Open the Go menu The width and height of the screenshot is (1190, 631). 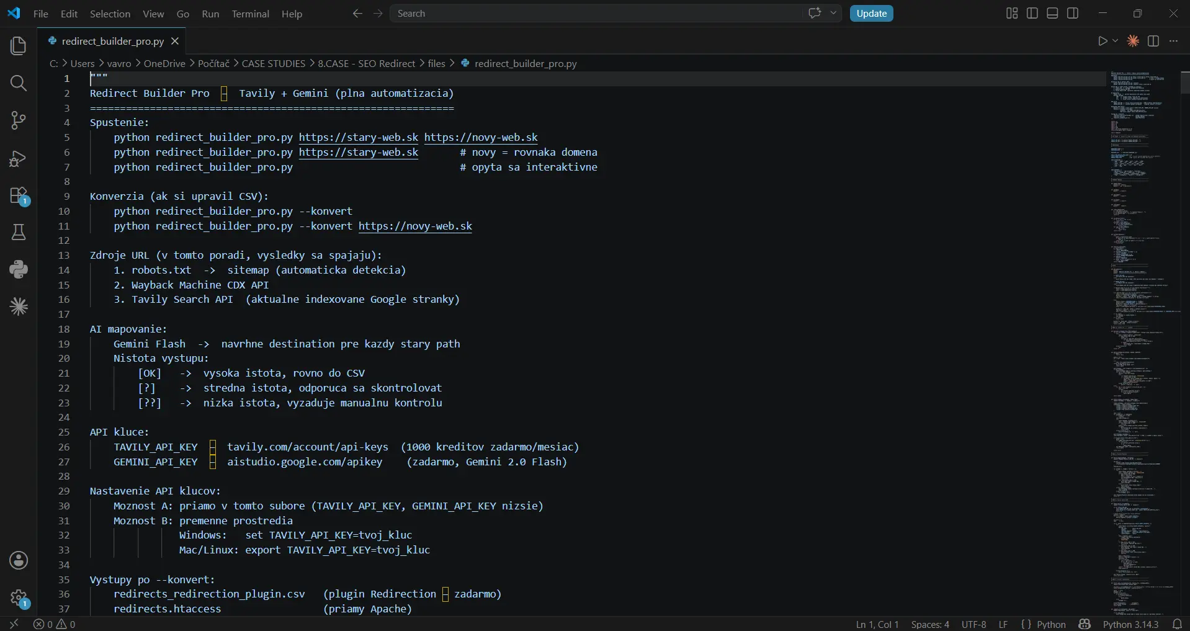click(183, 14)
